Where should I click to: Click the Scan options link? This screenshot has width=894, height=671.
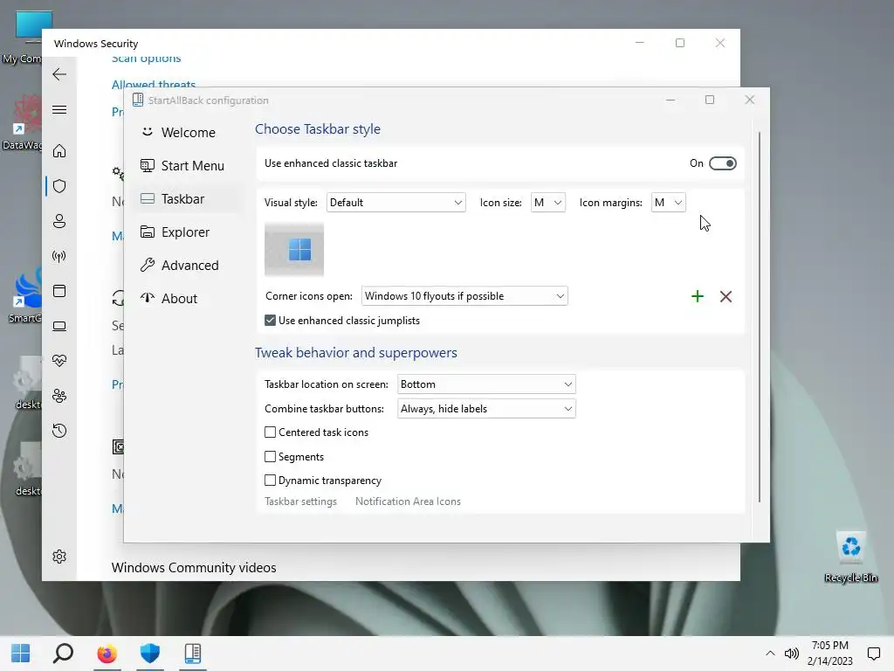146,59
